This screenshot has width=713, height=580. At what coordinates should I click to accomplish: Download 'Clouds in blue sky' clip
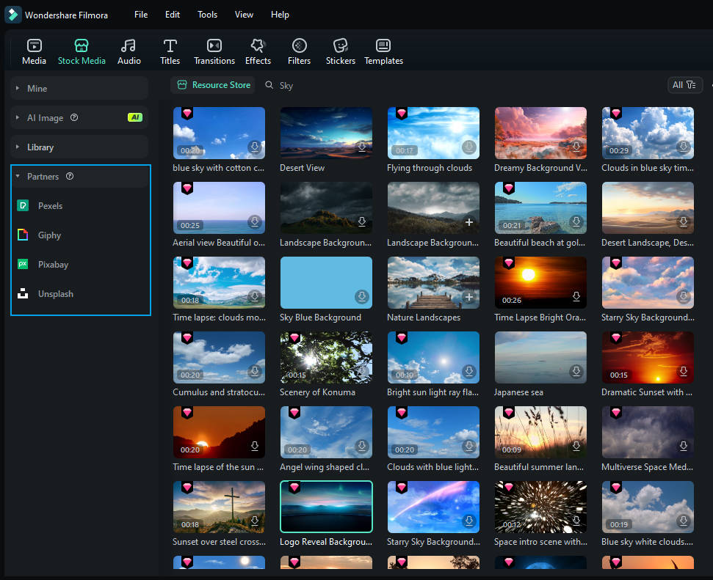coord(683,147)
